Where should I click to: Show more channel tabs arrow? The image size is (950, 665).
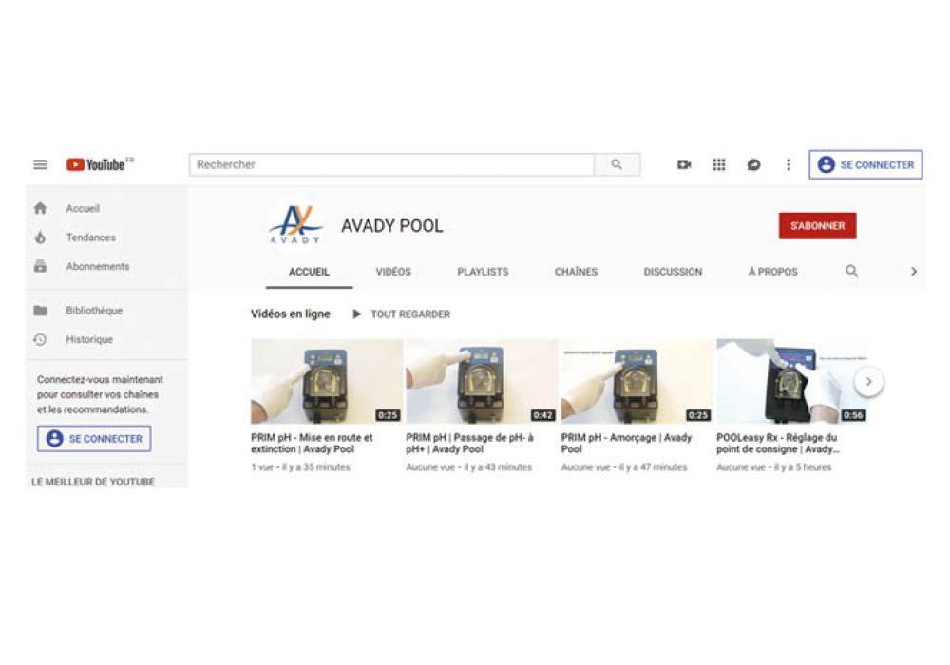pos(914,272)
